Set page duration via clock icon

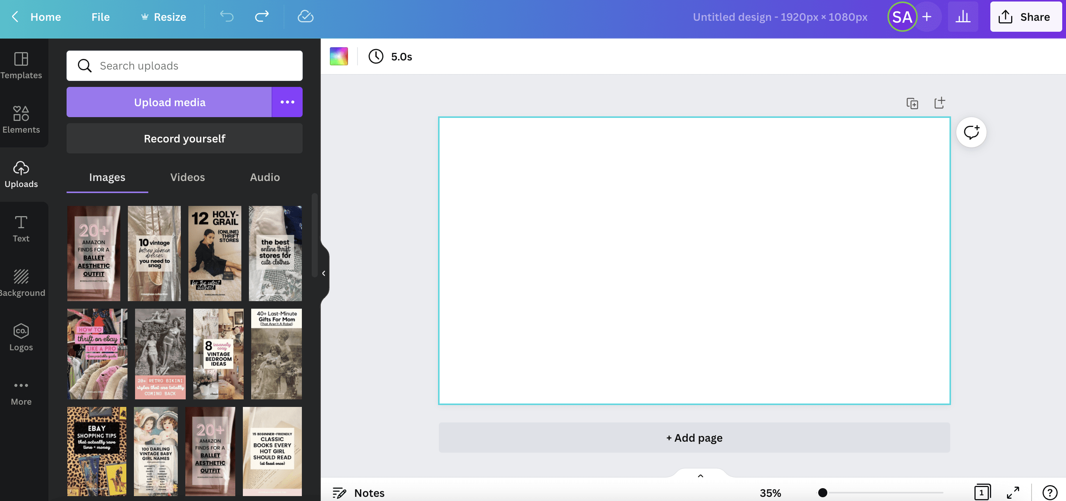coord(376,57)
